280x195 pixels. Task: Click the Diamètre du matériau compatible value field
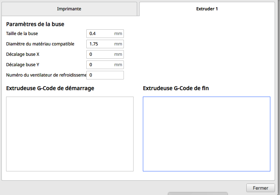click(x=105, y=44)
